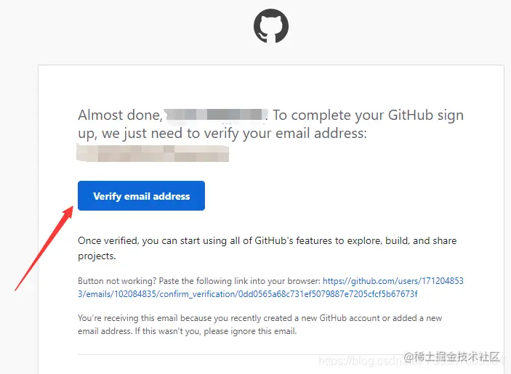
Task: Click the Verify email address button
Action: (x=141, y=195)
